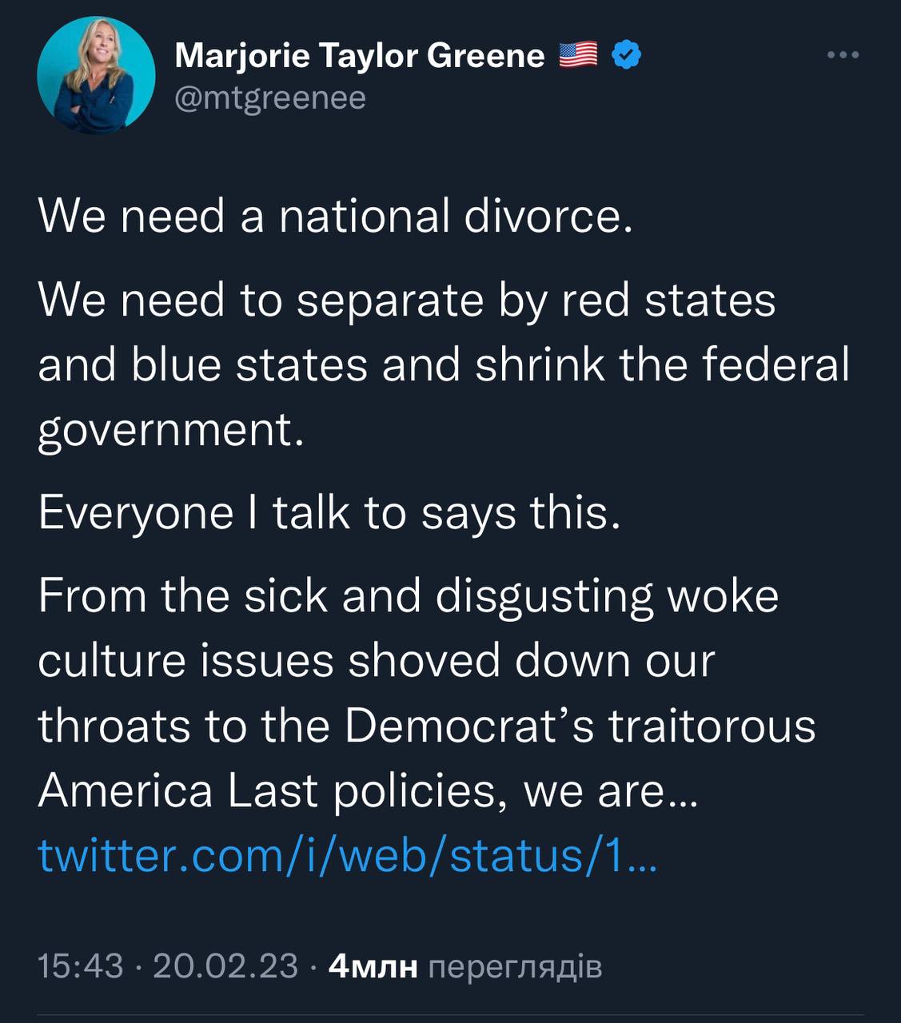This screenshot has height=1023, width=901.
Task: Open the twitter.com/i/web/status link
Action: pos(348,855)
